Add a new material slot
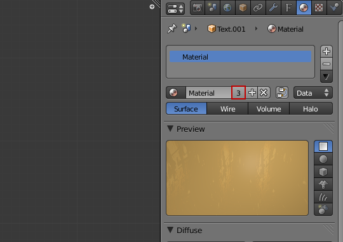The width and height of the screenshot is (343, 242). pos(326,51)
